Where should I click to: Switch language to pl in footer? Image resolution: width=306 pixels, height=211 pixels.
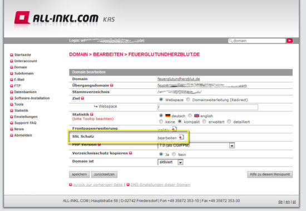click(294, 202)
